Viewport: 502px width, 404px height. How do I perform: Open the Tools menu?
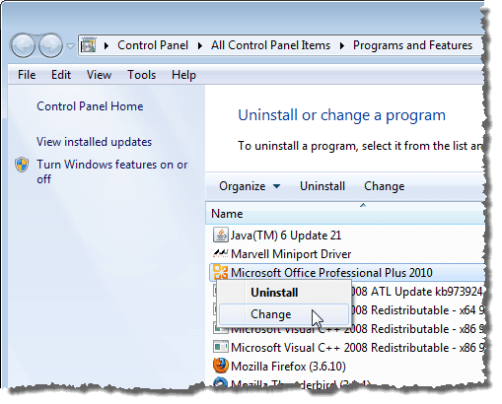pyautogui.click(x=141, y=75)
